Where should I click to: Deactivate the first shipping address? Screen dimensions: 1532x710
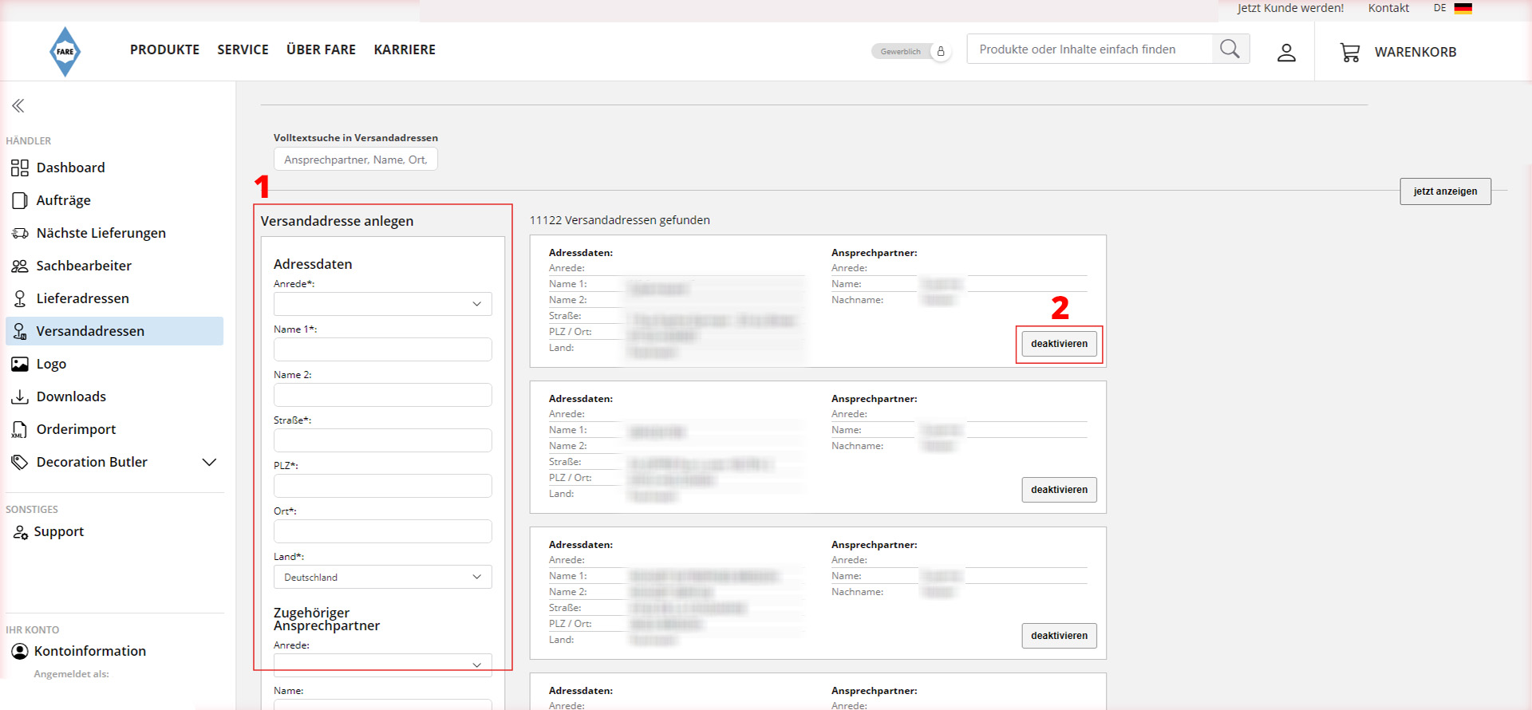pyautogui.click(x=1059, y=344)
